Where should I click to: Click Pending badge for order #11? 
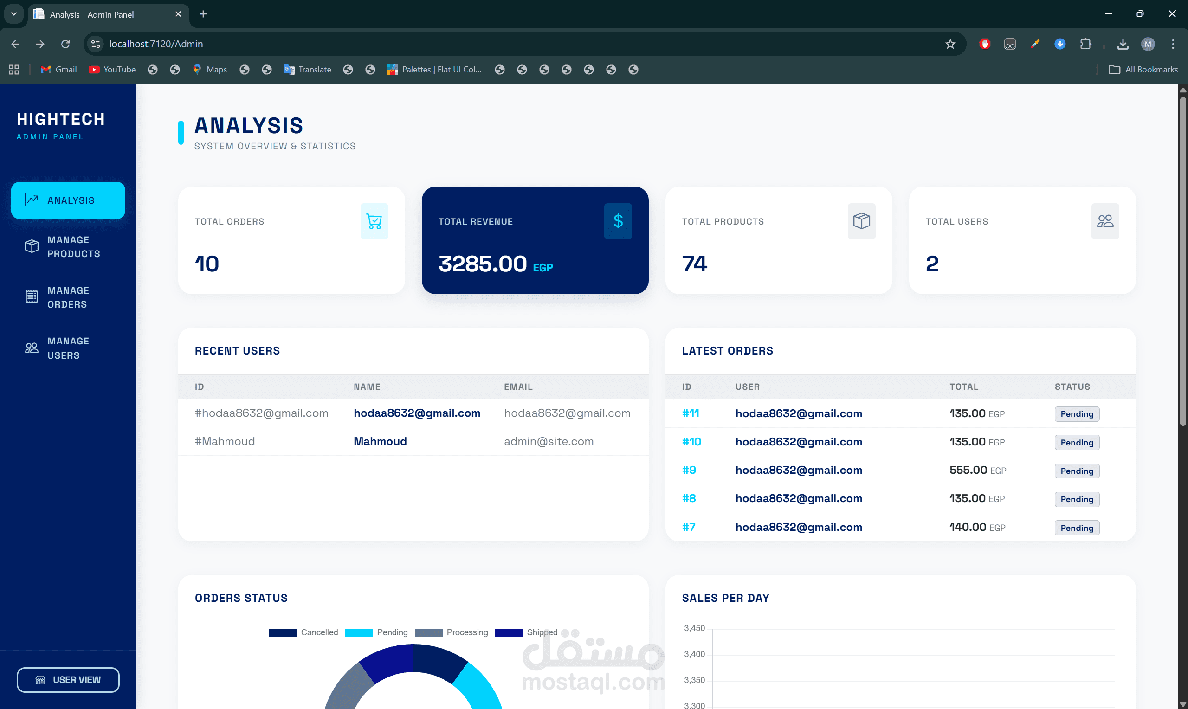click(1077, 414)
